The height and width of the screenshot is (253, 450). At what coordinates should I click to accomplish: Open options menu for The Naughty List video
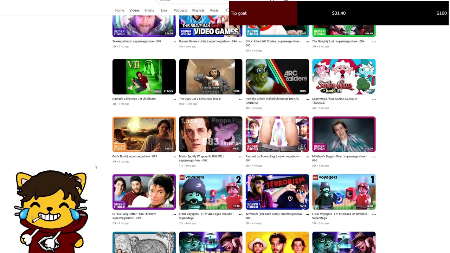[x=374, y=42]
